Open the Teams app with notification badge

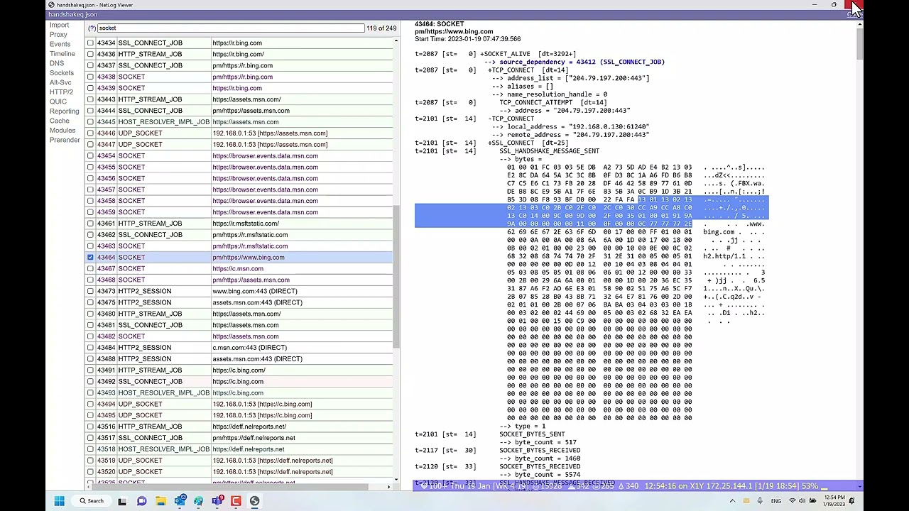coord(217,501)
